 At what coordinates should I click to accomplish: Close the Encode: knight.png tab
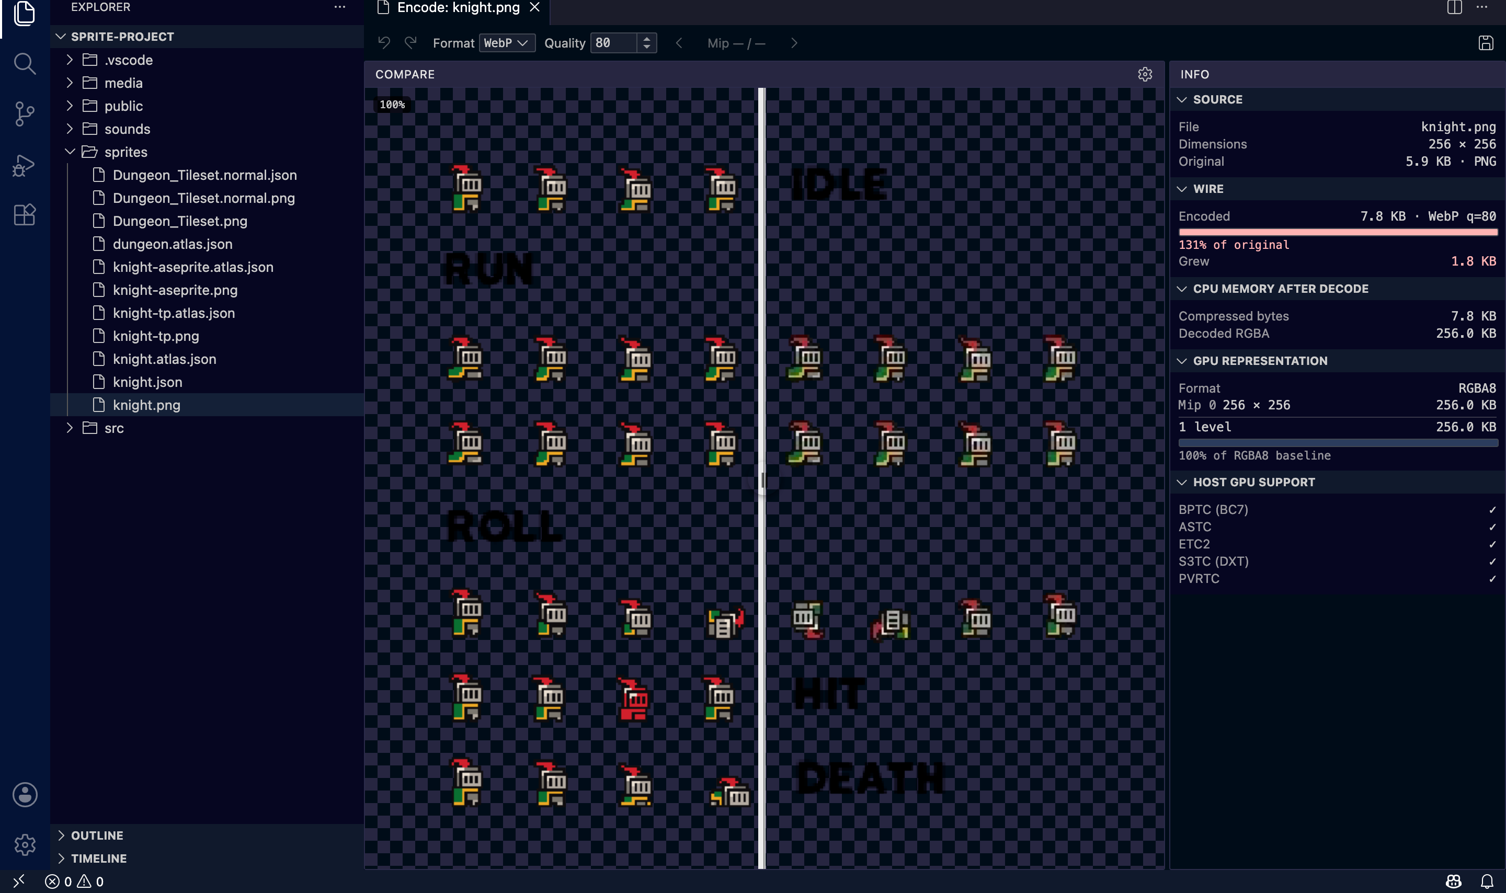(534, 7)
